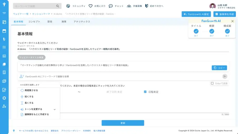Click the 概要 completed check step

tap(212, 31)
